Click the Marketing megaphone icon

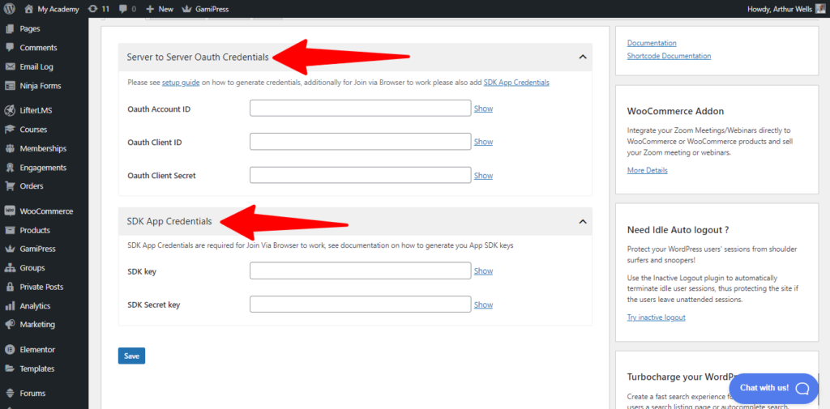point(10,324)
